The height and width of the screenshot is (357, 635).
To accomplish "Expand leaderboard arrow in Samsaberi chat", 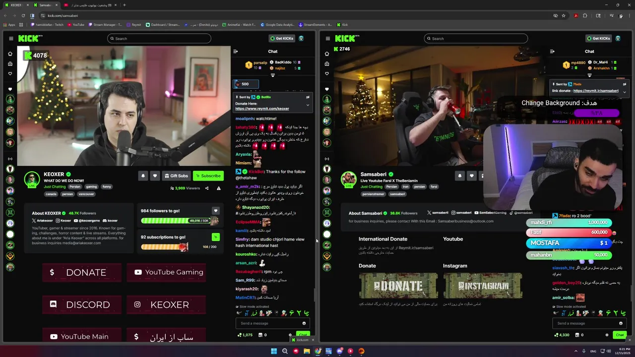I will (589, 75).
